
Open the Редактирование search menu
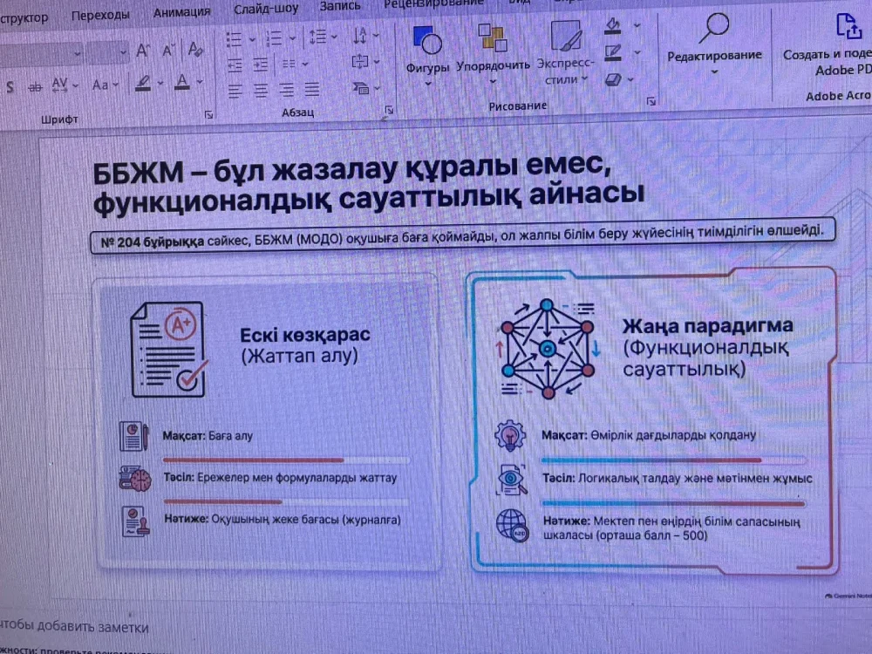click(x=715, y=44)
